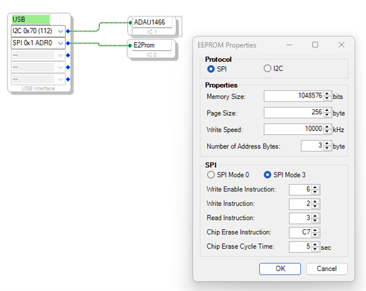Screen dimensions: 366x291
Task: Click the USB Interface block caption
Action: pos(38,89)
